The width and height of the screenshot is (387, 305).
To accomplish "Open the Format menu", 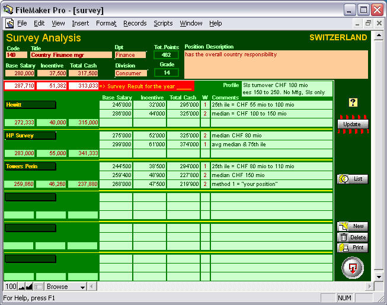I will coord(106,23).
